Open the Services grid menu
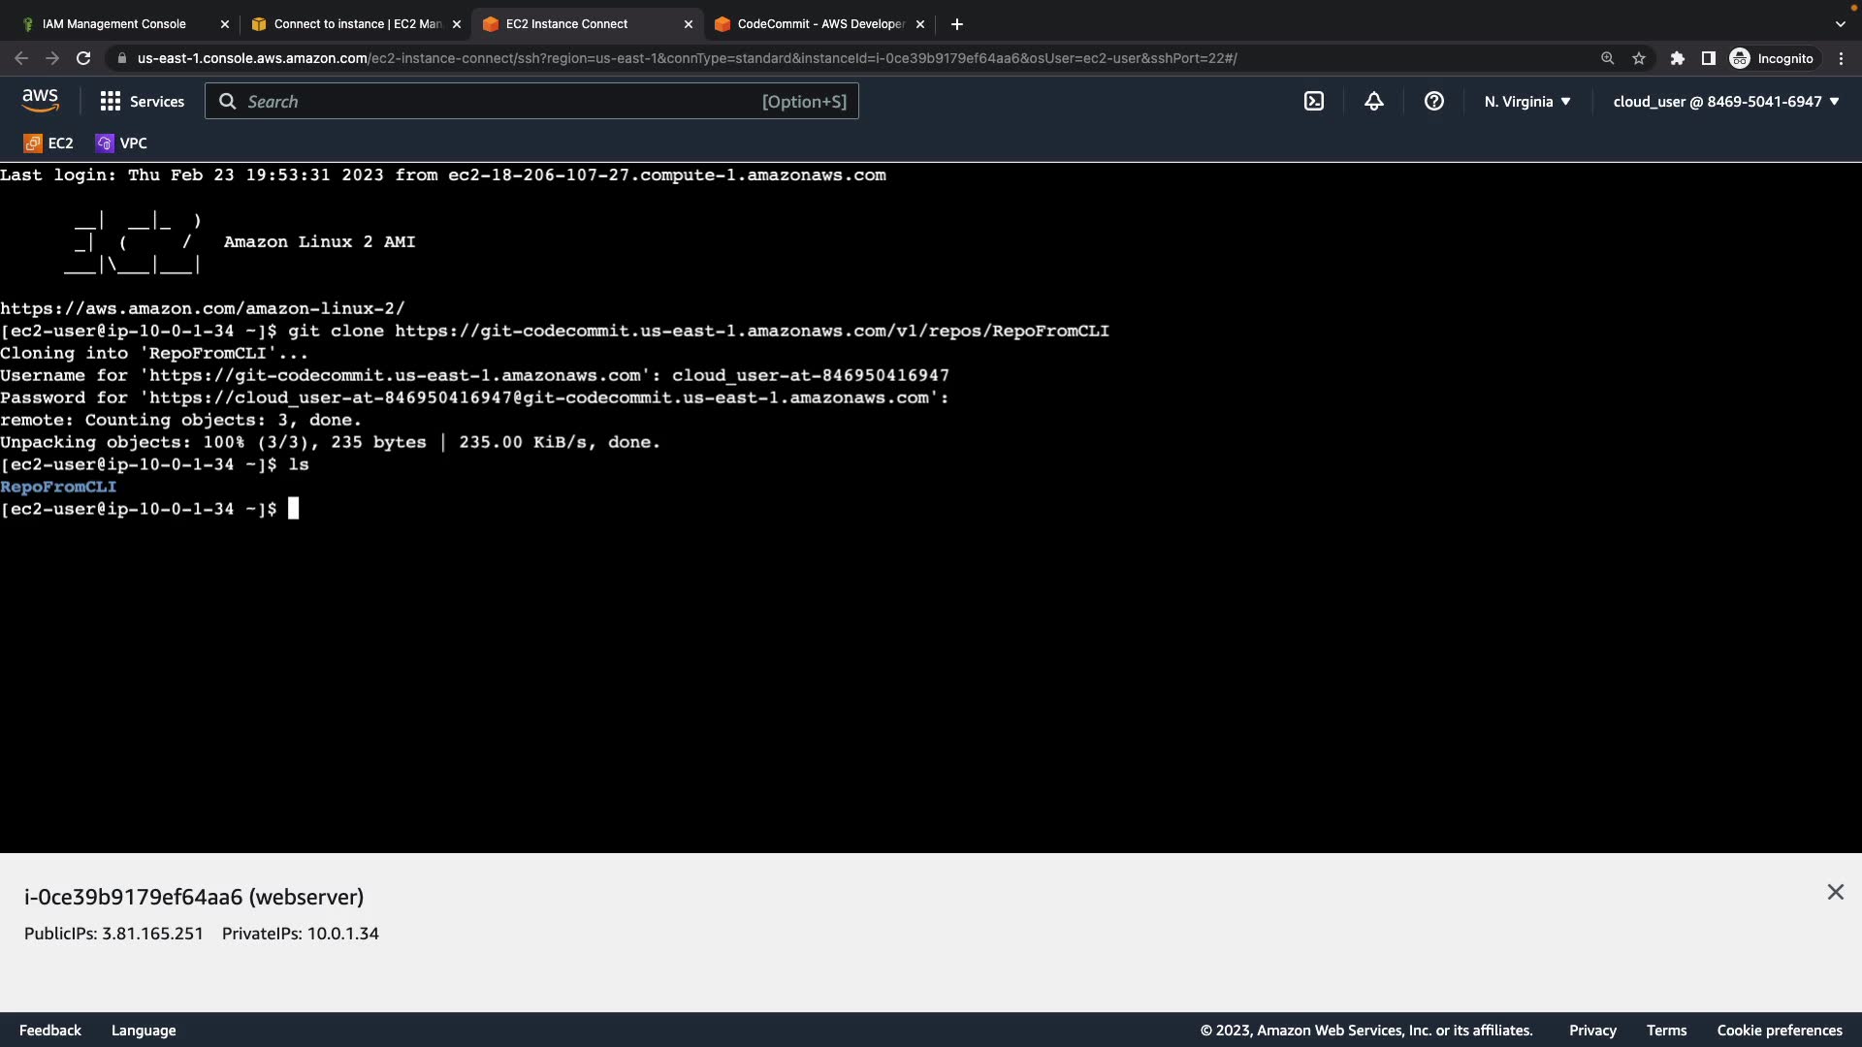The width and height of the screenshot is (1862, 1047). tap(142, 101)
